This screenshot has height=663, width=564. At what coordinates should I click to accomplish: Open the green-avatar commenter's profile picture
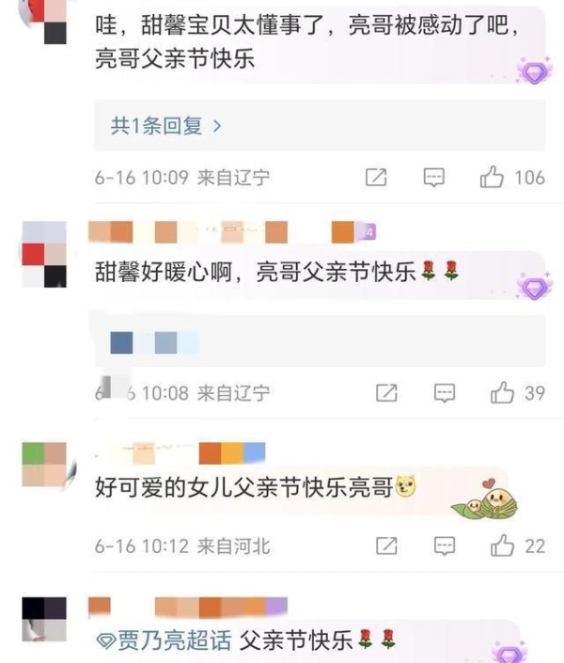pyautogui.click(x=44, y=465)
